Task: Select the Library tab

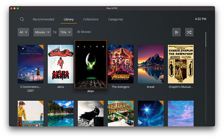Action: pos(68,19)
